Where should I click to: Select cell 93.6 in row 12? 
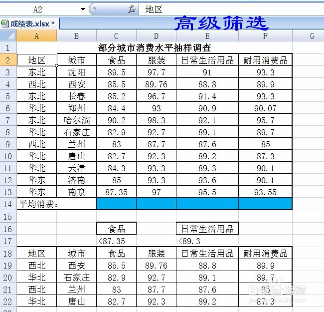tap(207, 180)
